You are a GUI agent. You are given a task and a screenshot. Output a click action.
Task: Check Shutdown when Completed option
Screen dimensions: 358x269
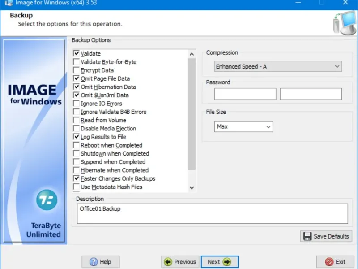(x=77, y=153)
